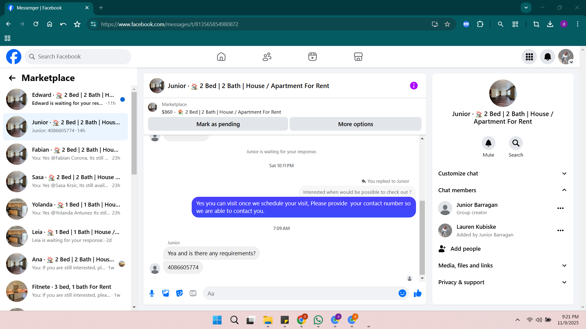Click Mark as pending button
Screen dimensions: 586x329
pyautogui.click(x=218, y=124)
